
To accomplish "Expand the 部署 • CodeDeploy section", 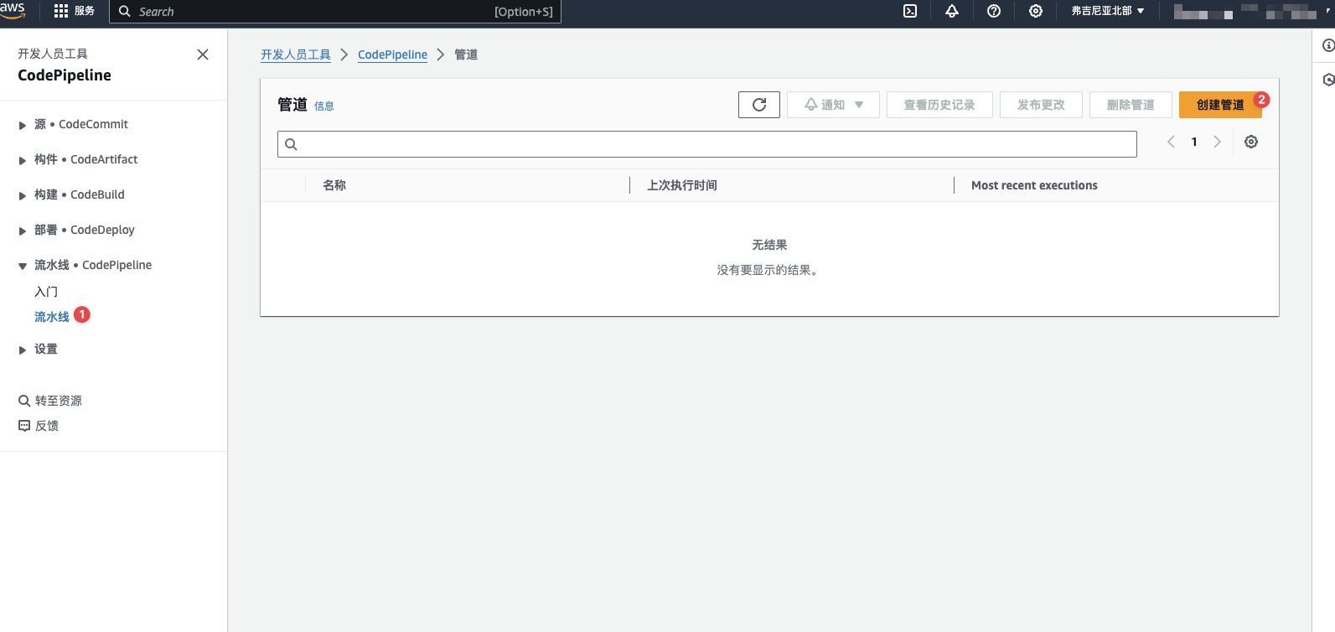I will (x=23, y=231).
